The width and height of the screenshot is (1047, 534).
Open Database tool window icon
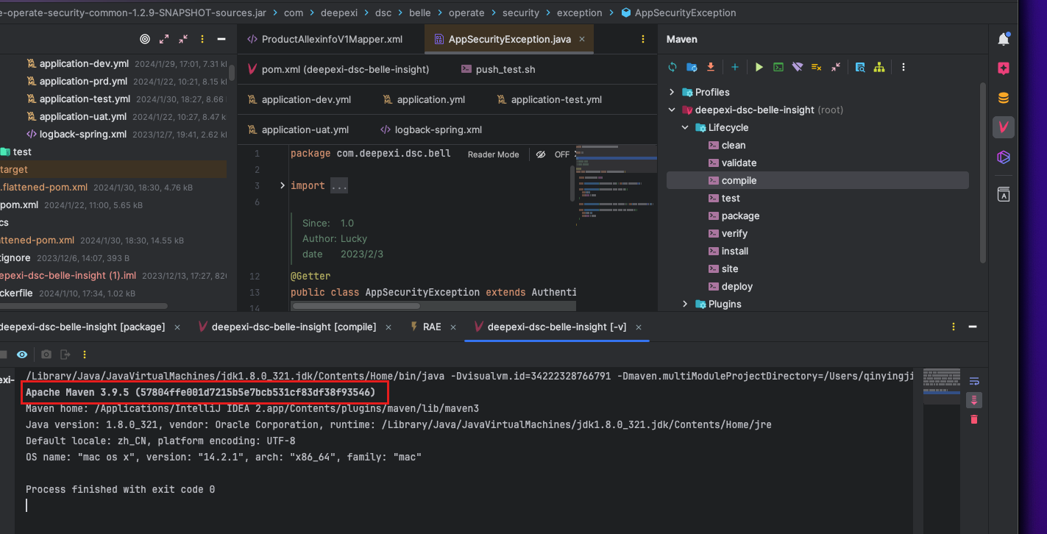(x=1004, y=98)
